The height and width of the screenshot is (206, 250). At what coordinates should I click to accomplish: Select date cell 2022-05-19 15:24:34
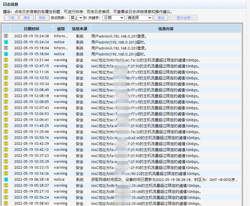click(32, 42)
